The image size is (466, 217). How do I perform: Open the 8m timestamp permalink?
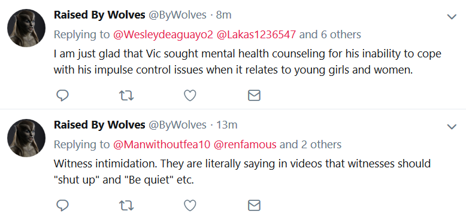click(223, 15)
